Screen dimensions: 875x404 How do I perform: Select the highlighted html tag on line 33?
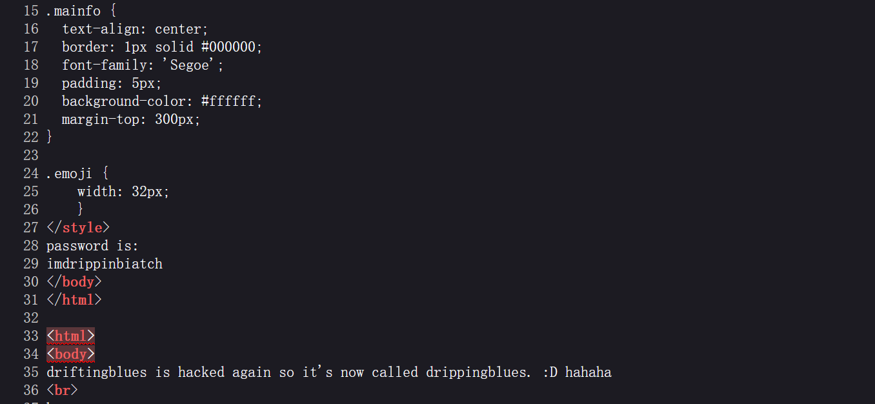[x=70, y=336]
